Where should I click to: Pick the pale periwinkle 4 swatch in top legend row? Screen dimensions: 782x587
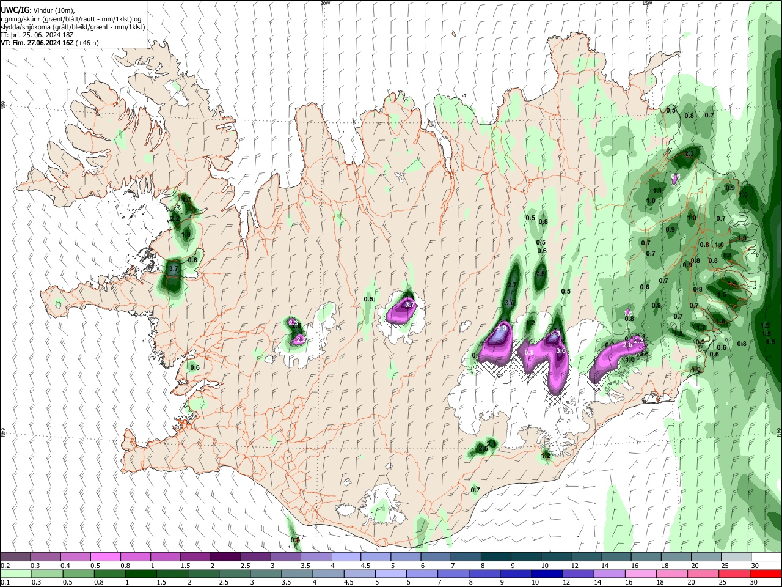pos(346,557)
